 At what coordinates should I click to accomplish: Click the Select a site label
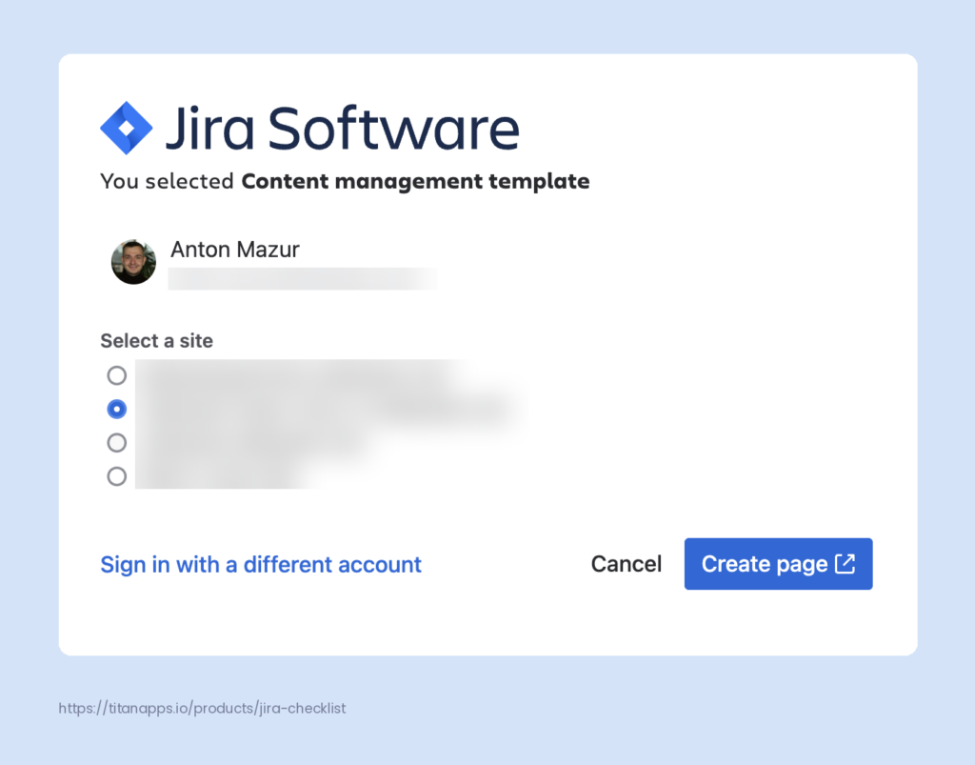pyautogui.click(x=157, y=340)
